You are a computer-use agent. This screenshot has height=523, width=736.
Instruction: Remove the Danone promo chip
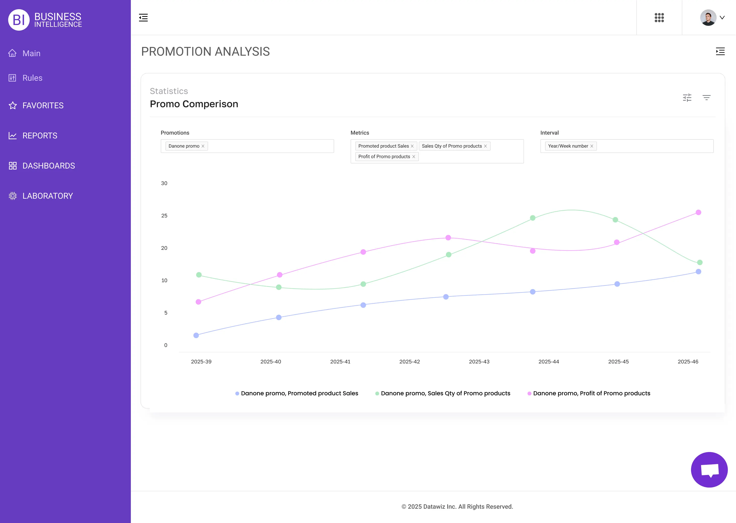(203, 146)
